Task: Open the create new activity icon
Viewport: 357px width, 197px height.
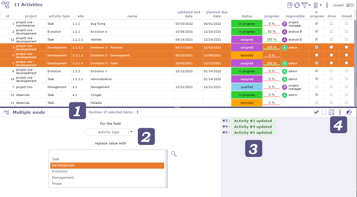Action: tap(290, 5)
